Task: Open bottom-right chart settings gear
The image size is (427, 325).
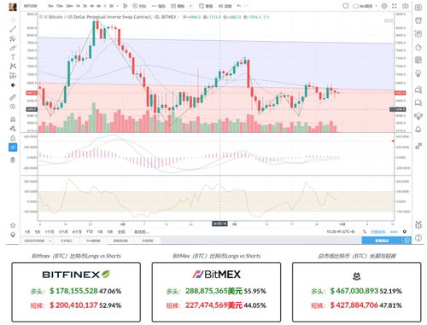Action: point(405,232)
